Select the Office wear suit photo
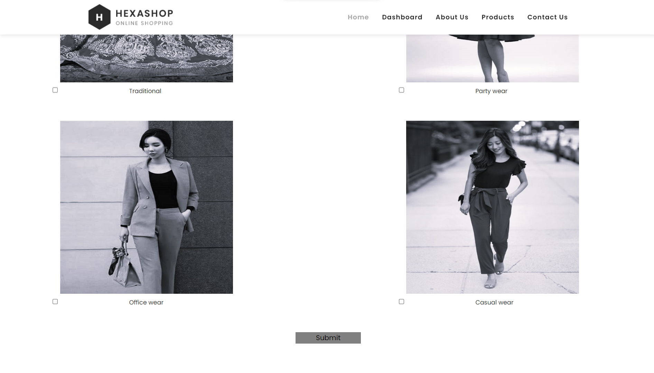 click(147, 207)
